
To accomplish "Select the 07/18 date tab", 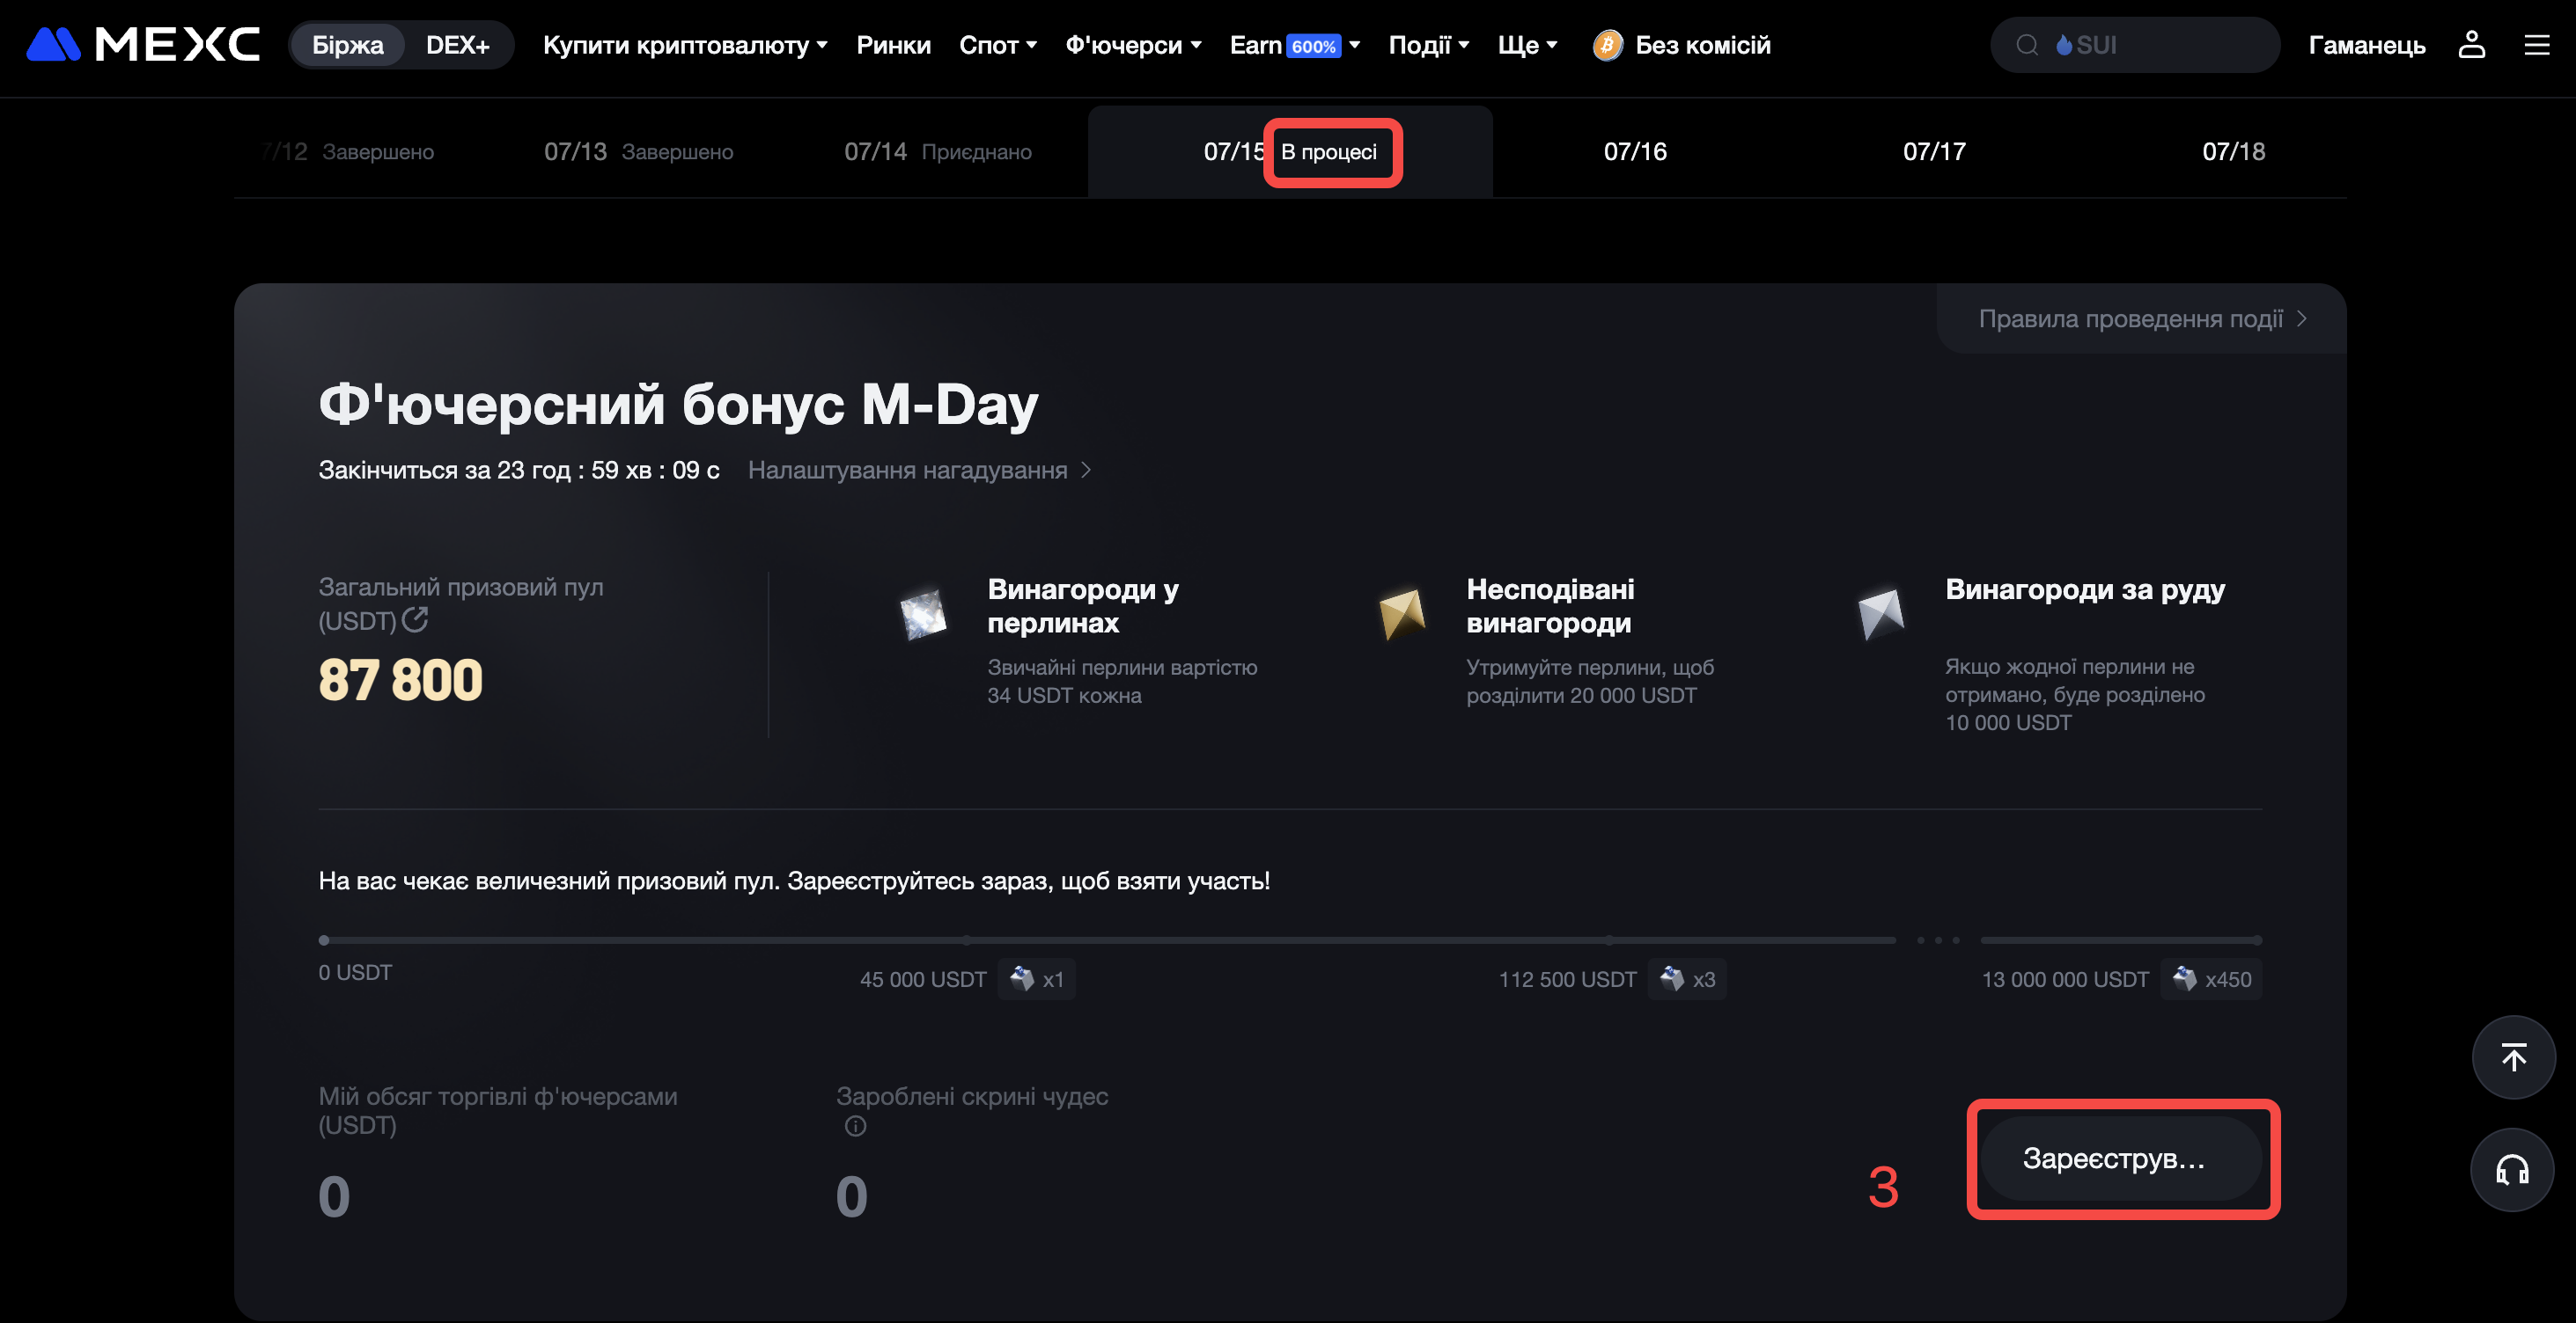I will [2233, 152].
